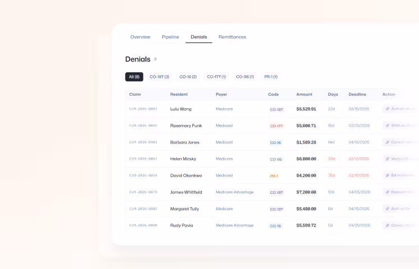Click the PR-1 code badge for David Okonkwo

point(274,176)
